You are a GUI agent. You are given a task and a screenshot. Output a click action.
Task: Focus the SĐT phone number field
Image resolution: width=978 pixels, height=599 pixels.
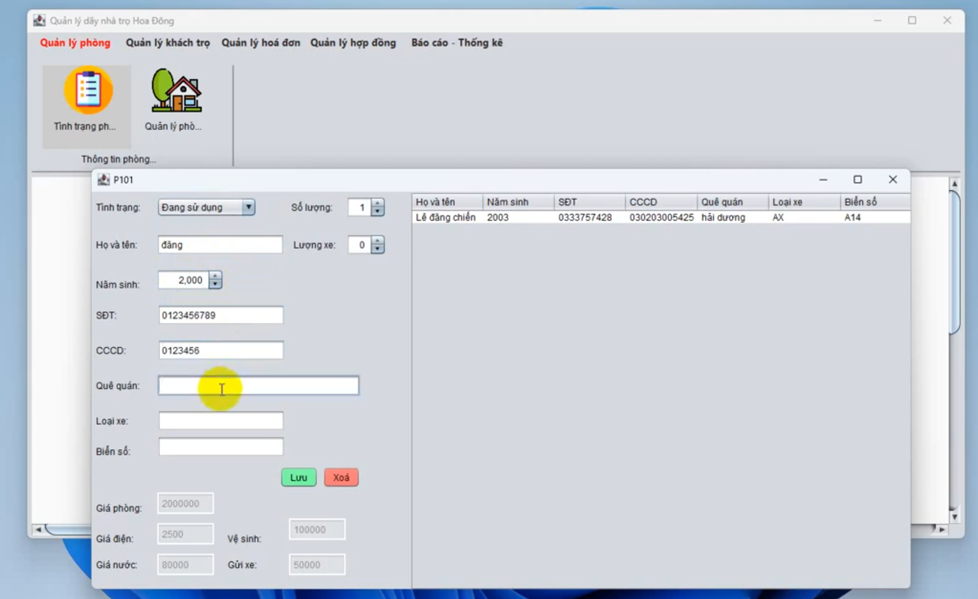(x=221, y=315)
